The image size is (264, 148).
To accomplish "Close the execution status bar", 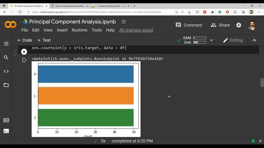I will [260, 141].
